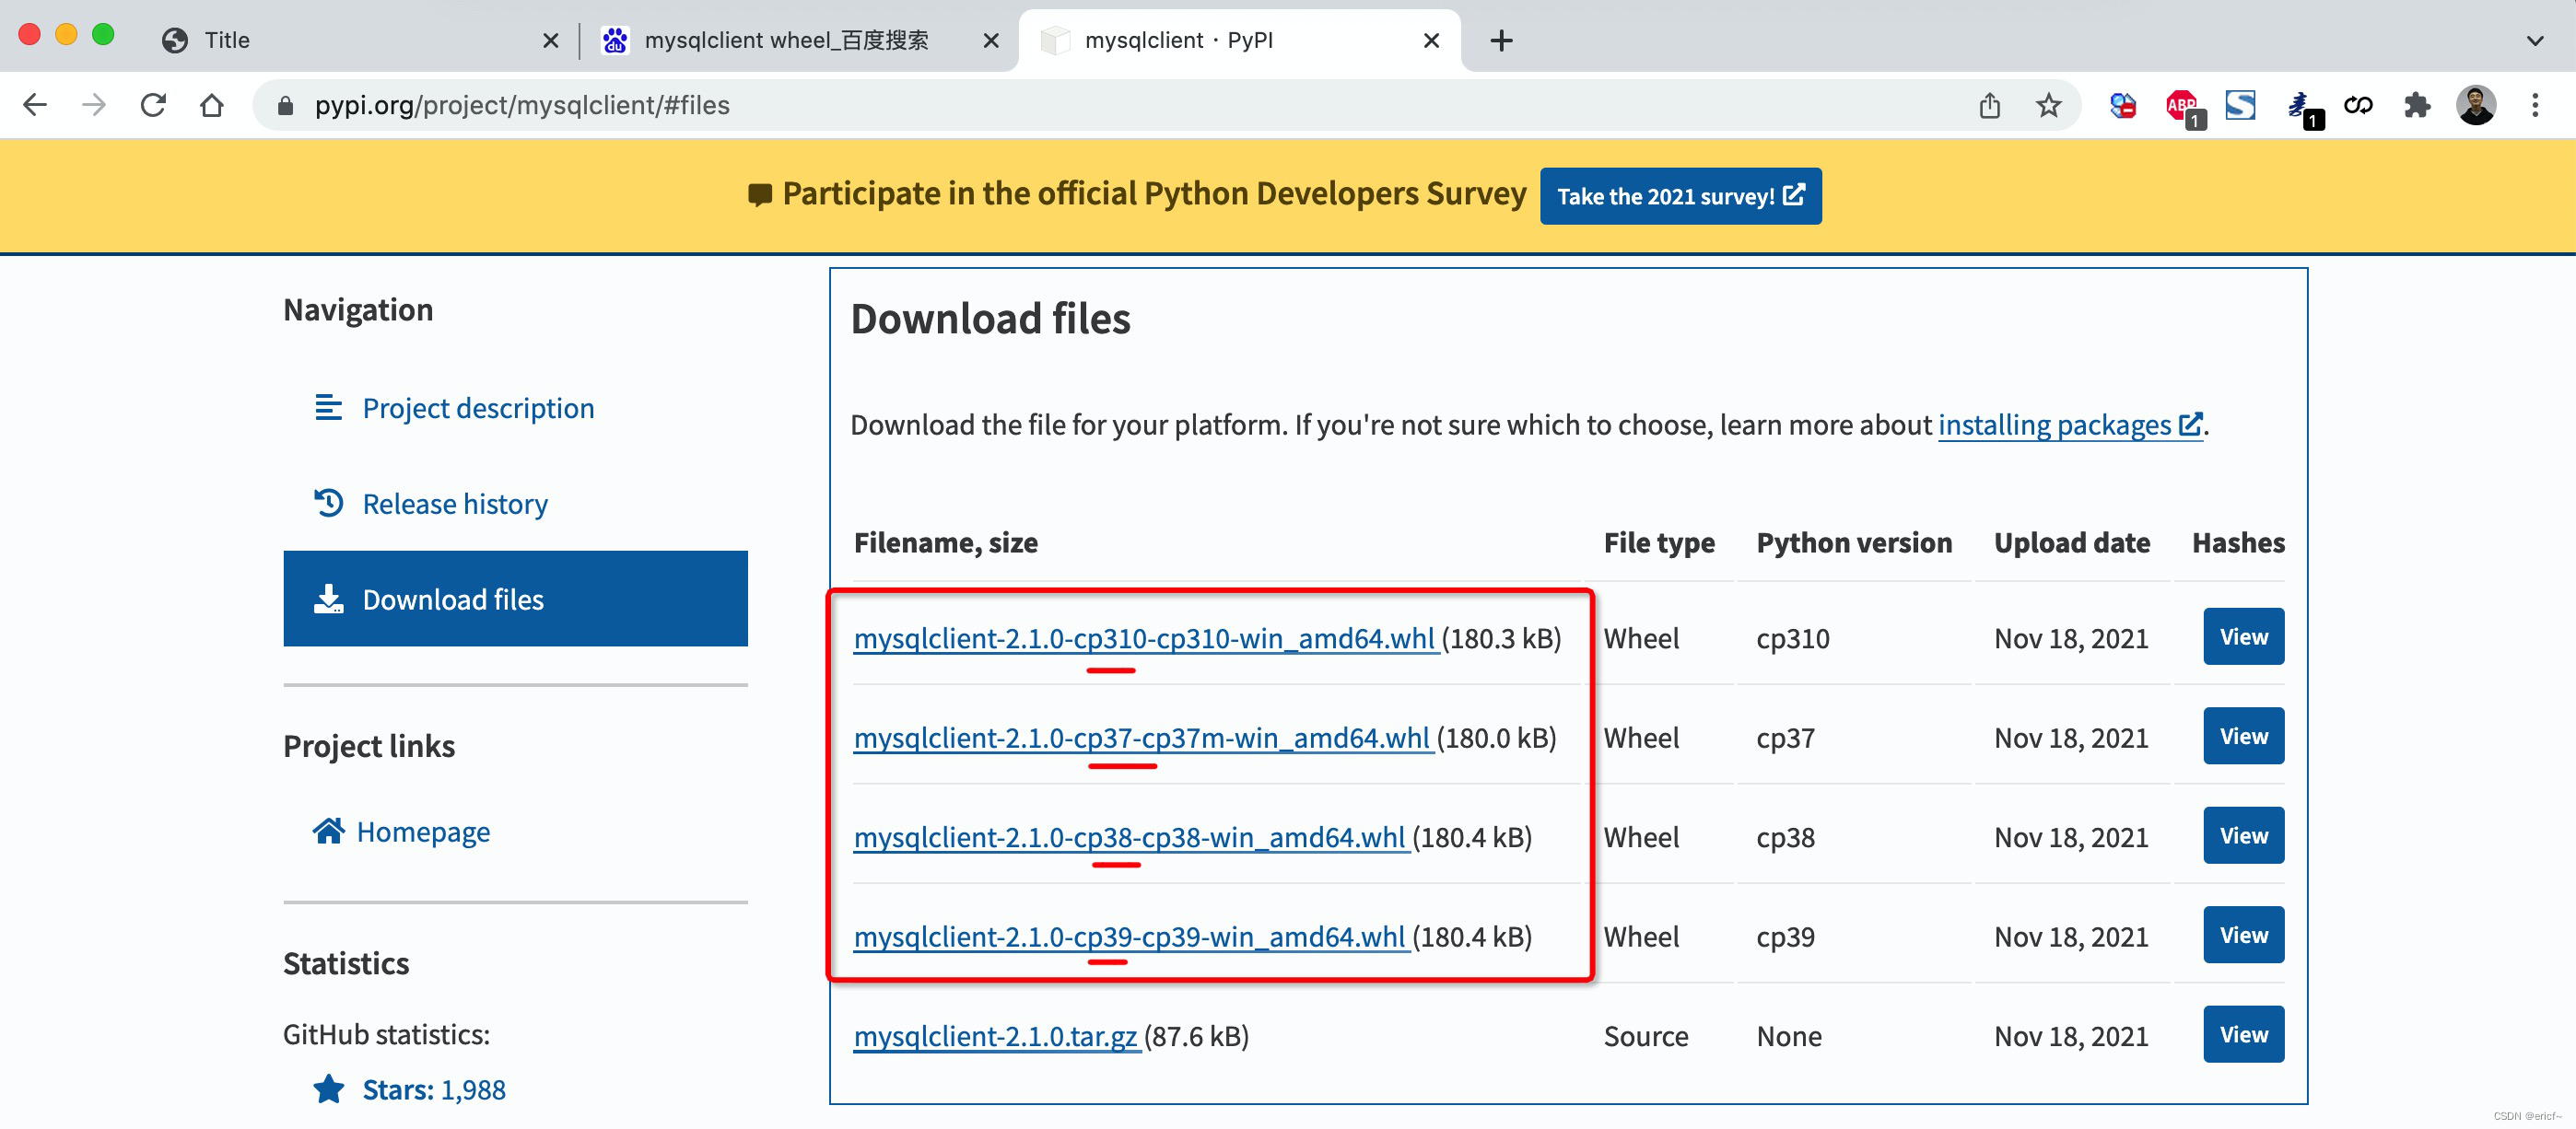Image resolution: width=2576 pixels, height=1129 pixels.
Task: Open the Project description navigation link
Action: pos(478,408)
